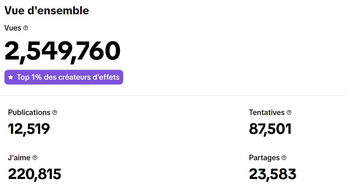Click the attempts count 87,501
The image size is (348, 190).
coord(270,129)
